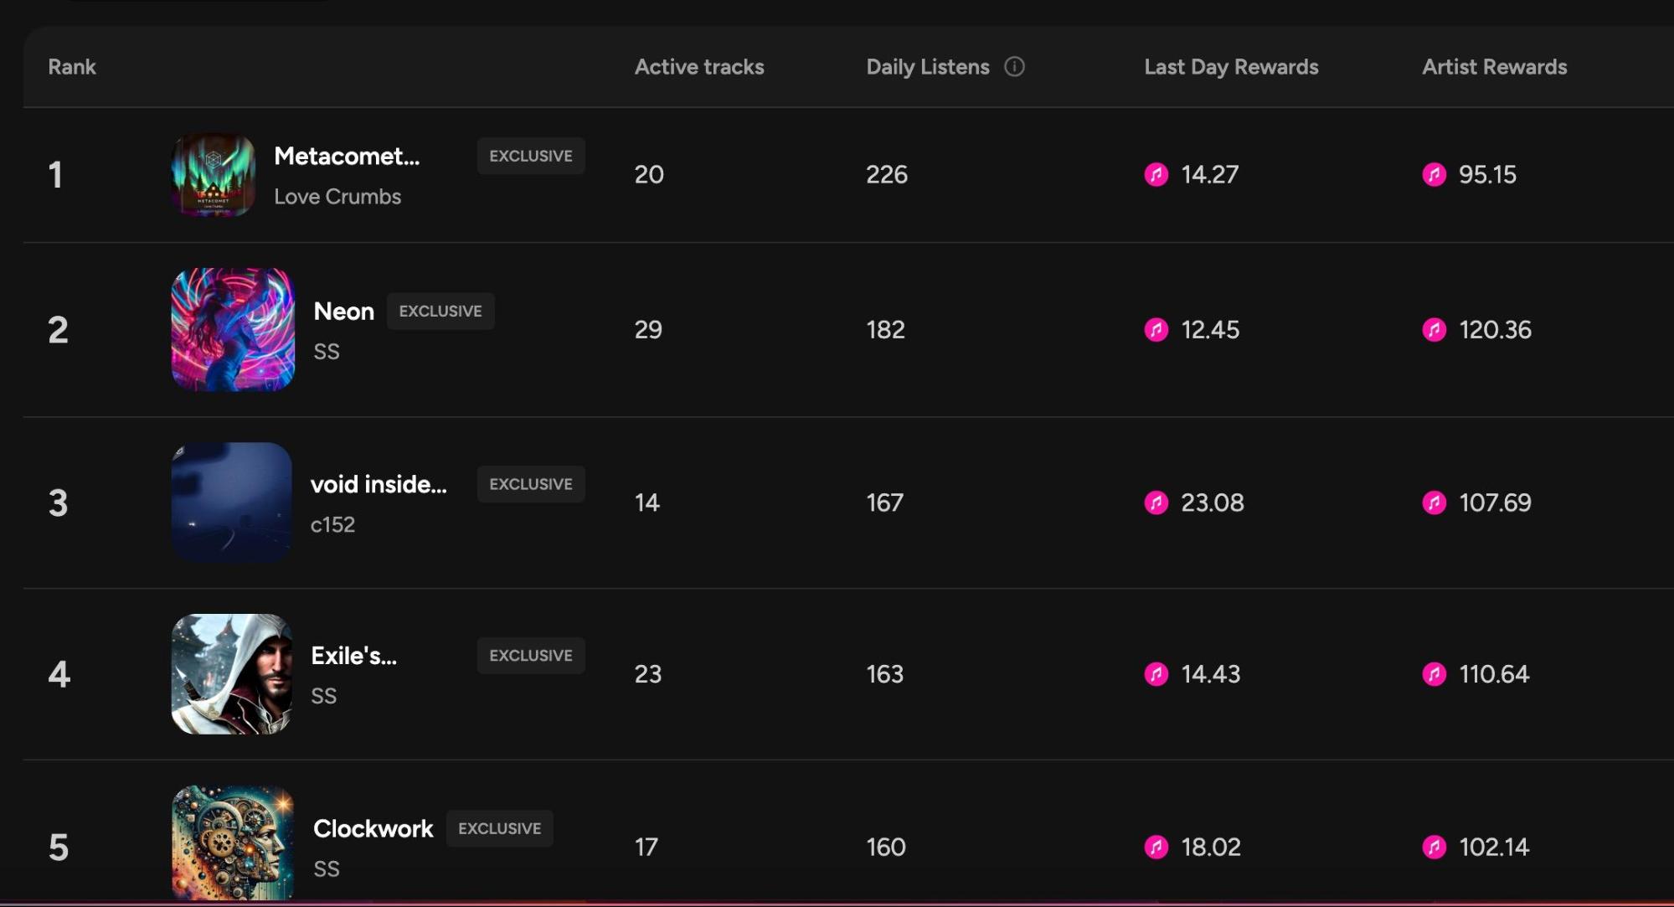1674x907 pixels.
Task: Click pink token icon beside 120.36
Action: point(1434,330)
